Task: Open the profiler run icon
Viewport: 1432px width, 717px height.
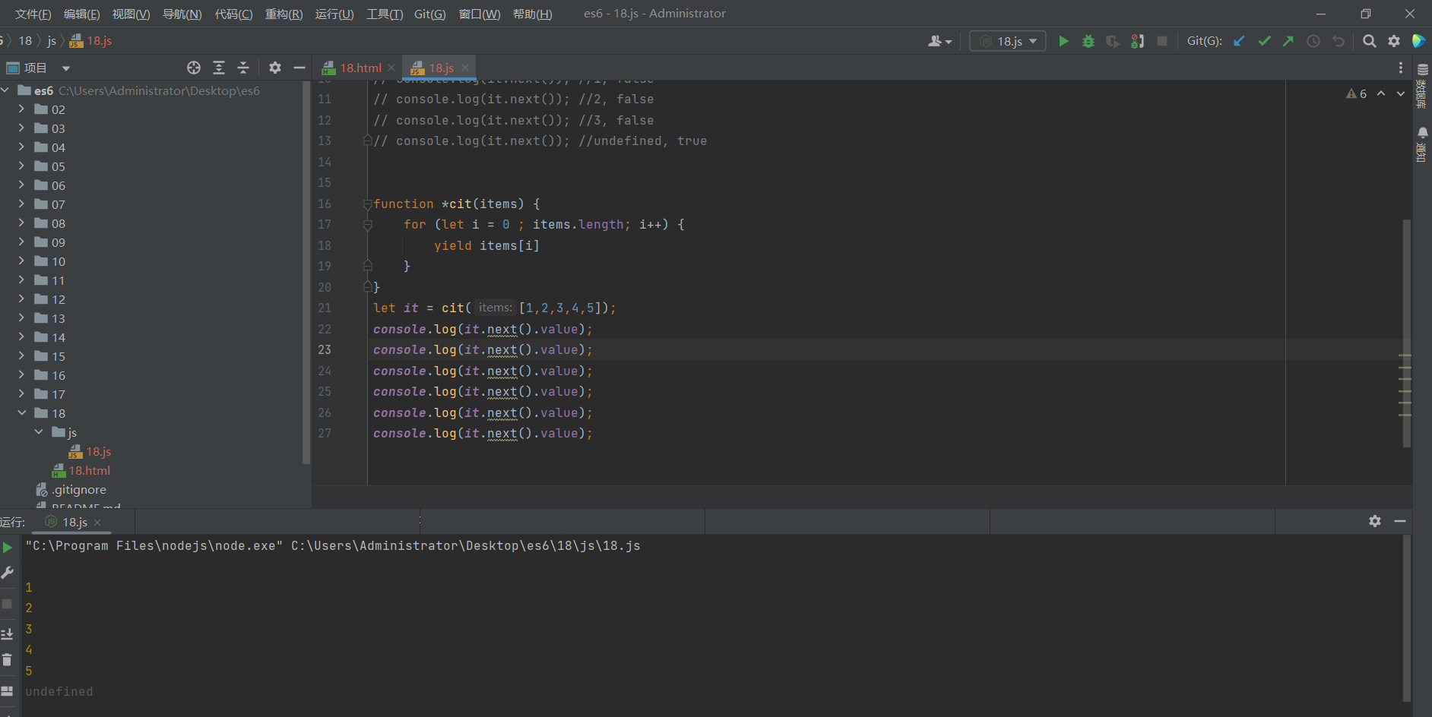Action: click(1137, 41)
